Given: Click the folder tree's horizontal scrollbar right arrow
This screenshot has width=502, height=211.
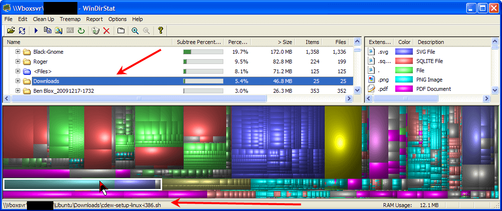Looking at the screenshot, I should point(349,99).
